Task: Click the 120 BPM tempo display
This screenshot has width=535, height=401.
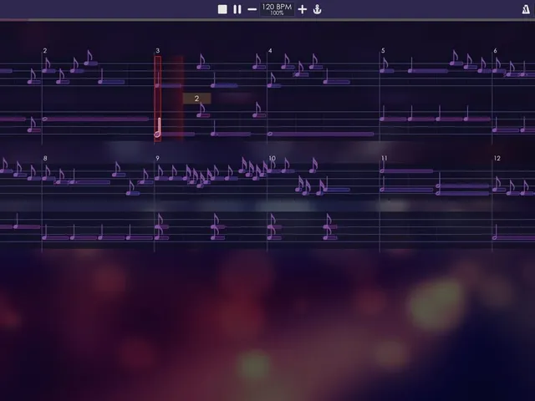Action: coord(277,9)
